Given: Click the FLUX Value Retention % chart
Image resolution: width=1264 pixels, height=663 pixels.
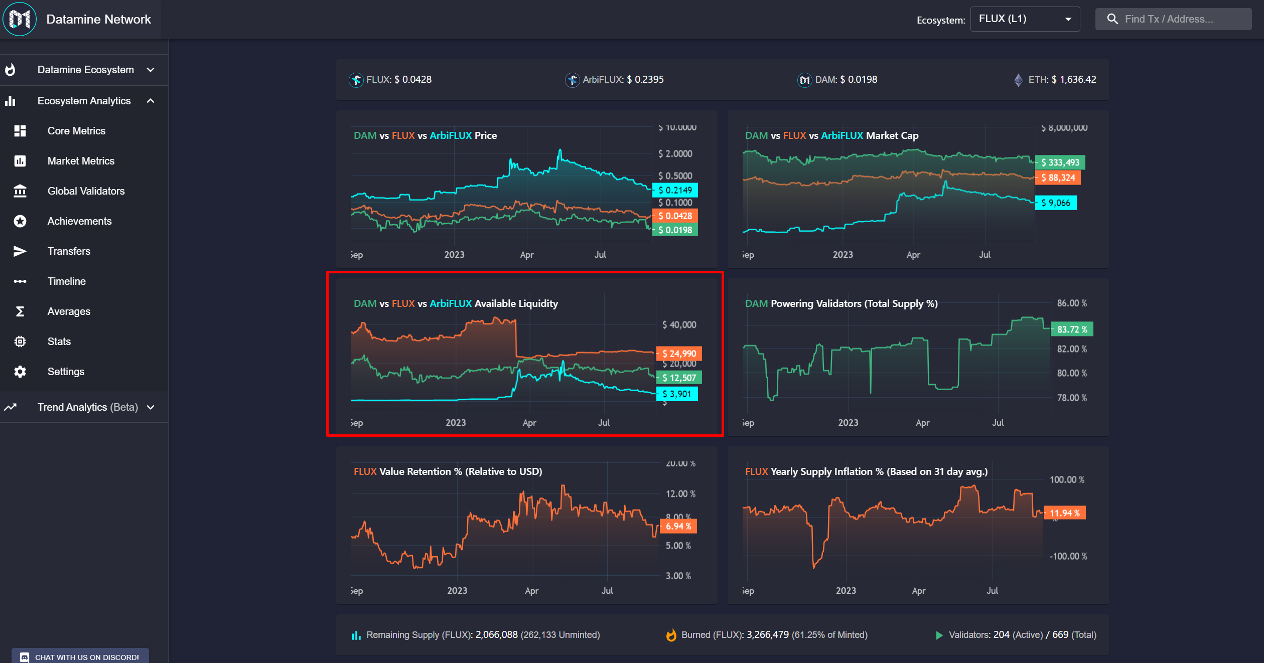Looking at the screenshot, I should [527, 525].
